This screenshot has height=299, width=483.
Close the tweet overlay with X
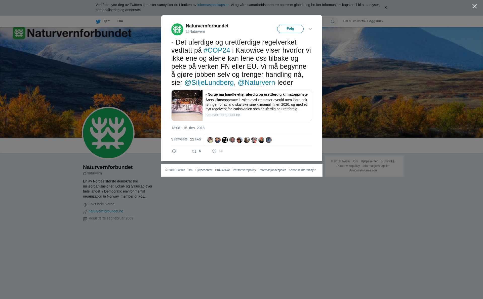coord(474,6)
